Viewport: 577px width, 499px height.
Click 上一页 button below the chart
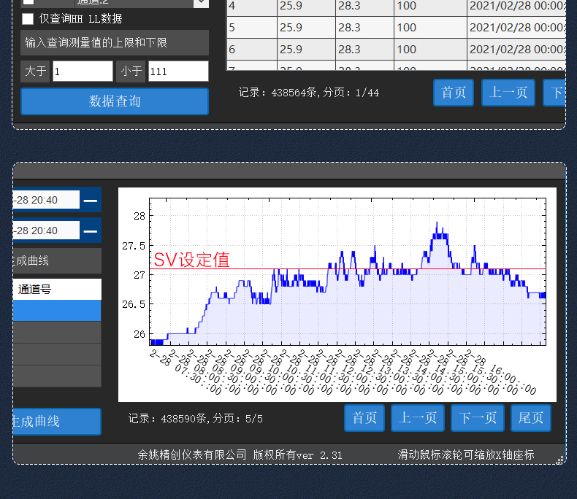[x=418, y=418]
